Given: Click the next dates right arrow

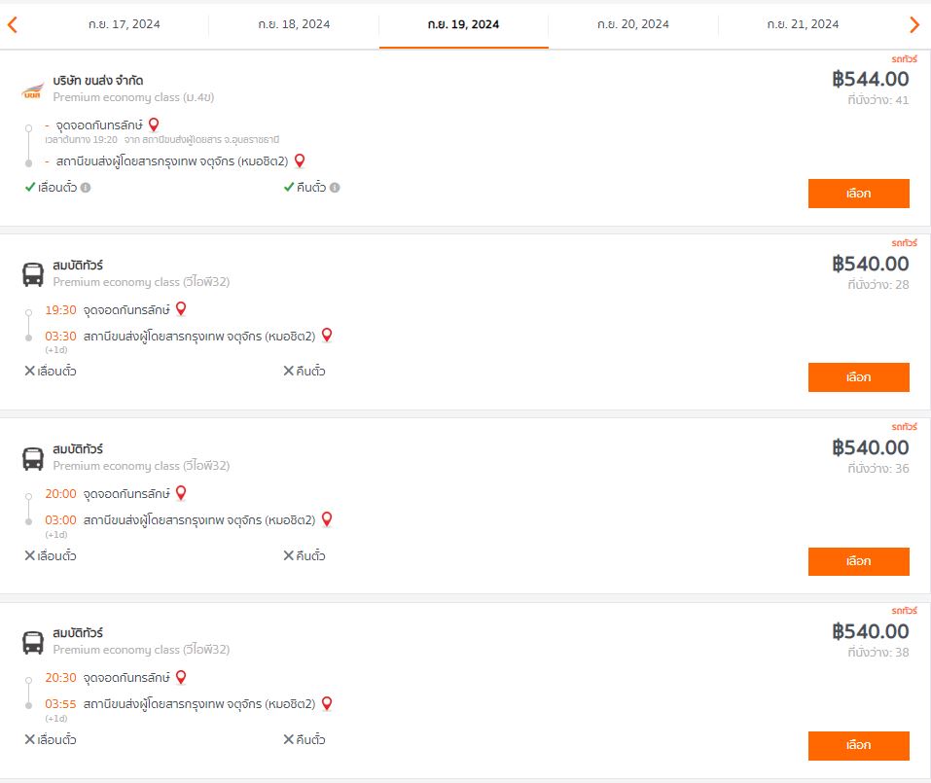Looking at the screenshot, I should (x=914, y=25).
